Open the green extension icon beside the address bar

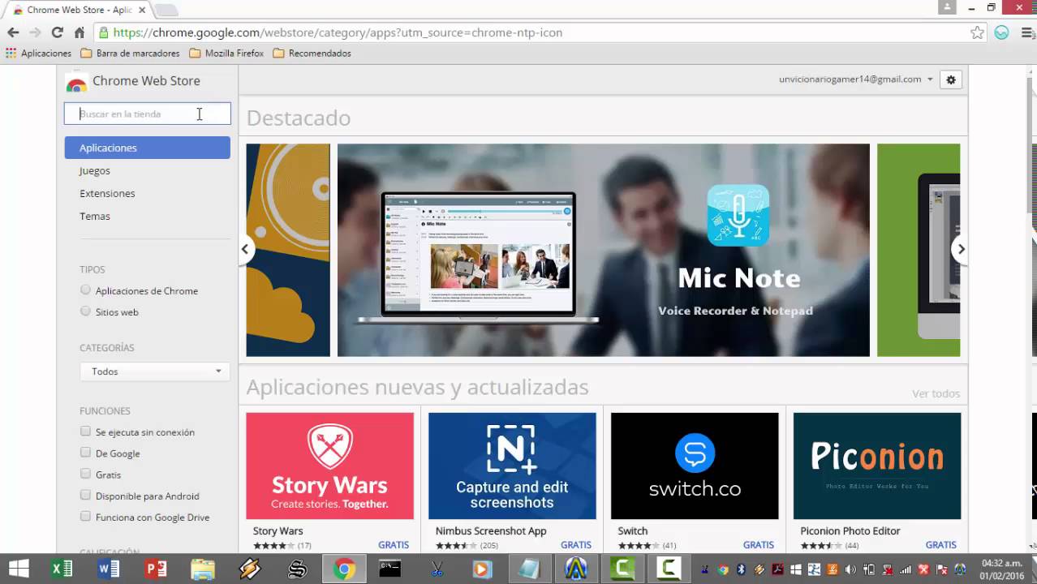1002,32
